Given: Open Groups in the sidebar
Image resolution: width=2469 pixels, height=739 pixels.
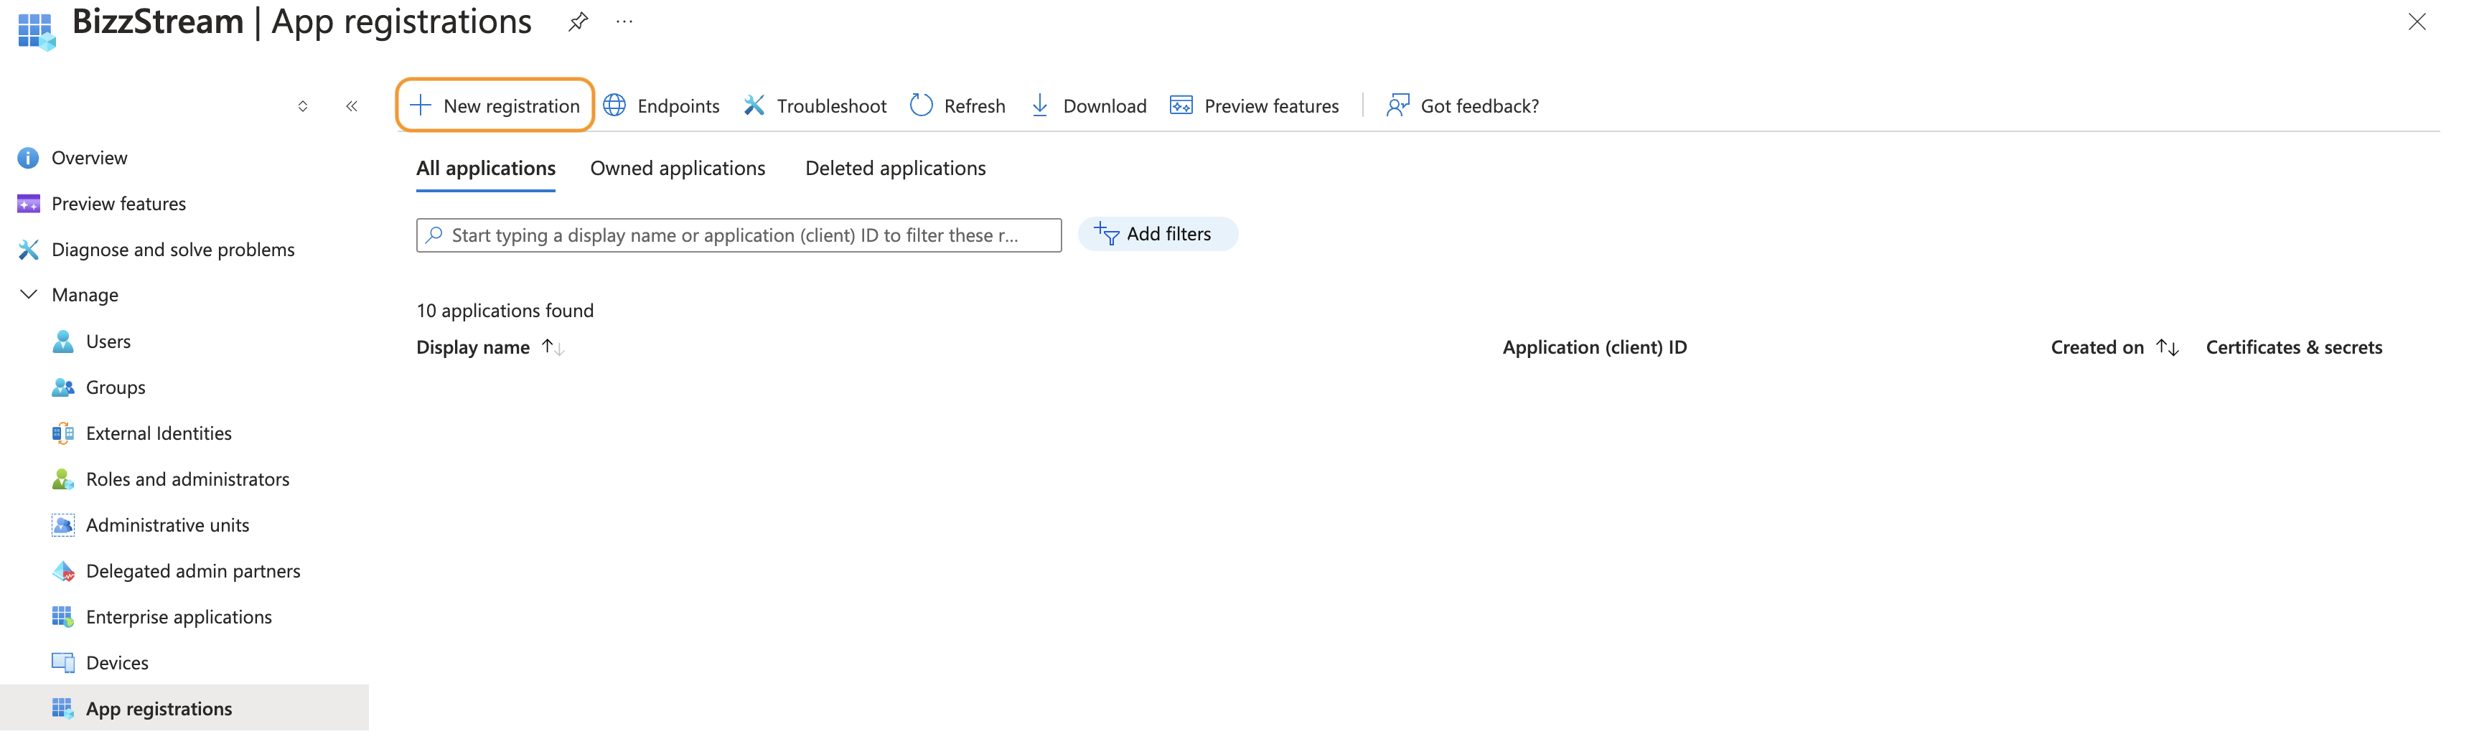Looking at the screenshot, I should click(x=116, y=388).
